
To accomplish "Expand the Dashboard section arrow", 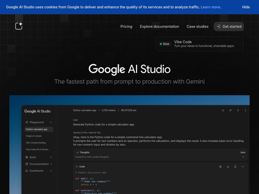I will [51, 171].
